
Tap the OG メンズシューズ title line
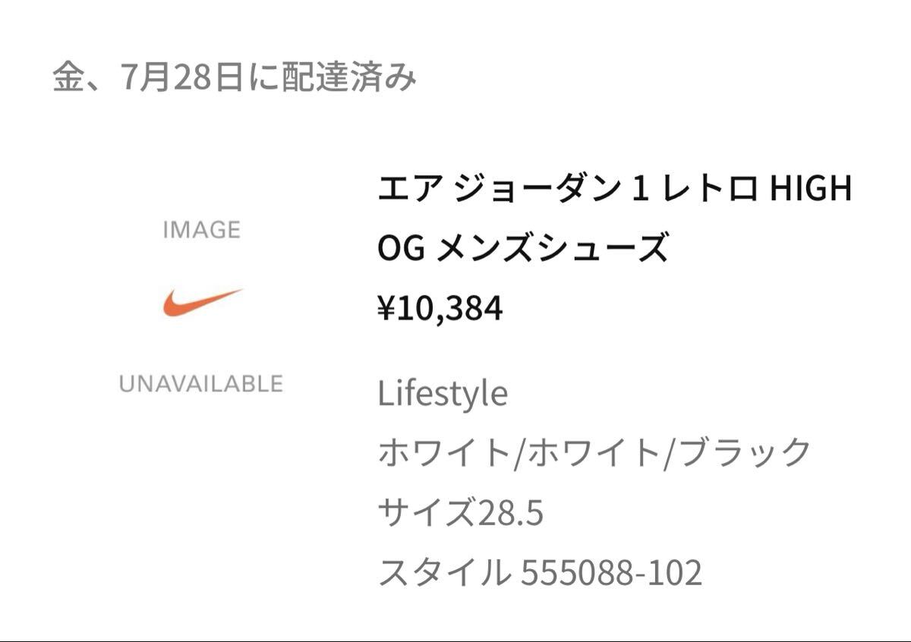(x=522, y=249)
